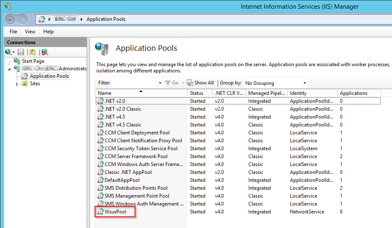Click the Create New Connection globe icon
392x228 pixels.
[9, 52]
